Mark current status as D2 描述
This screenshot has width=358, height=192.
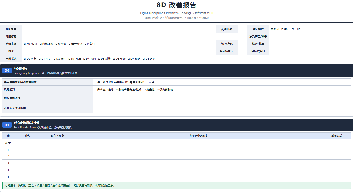[55, 59]
